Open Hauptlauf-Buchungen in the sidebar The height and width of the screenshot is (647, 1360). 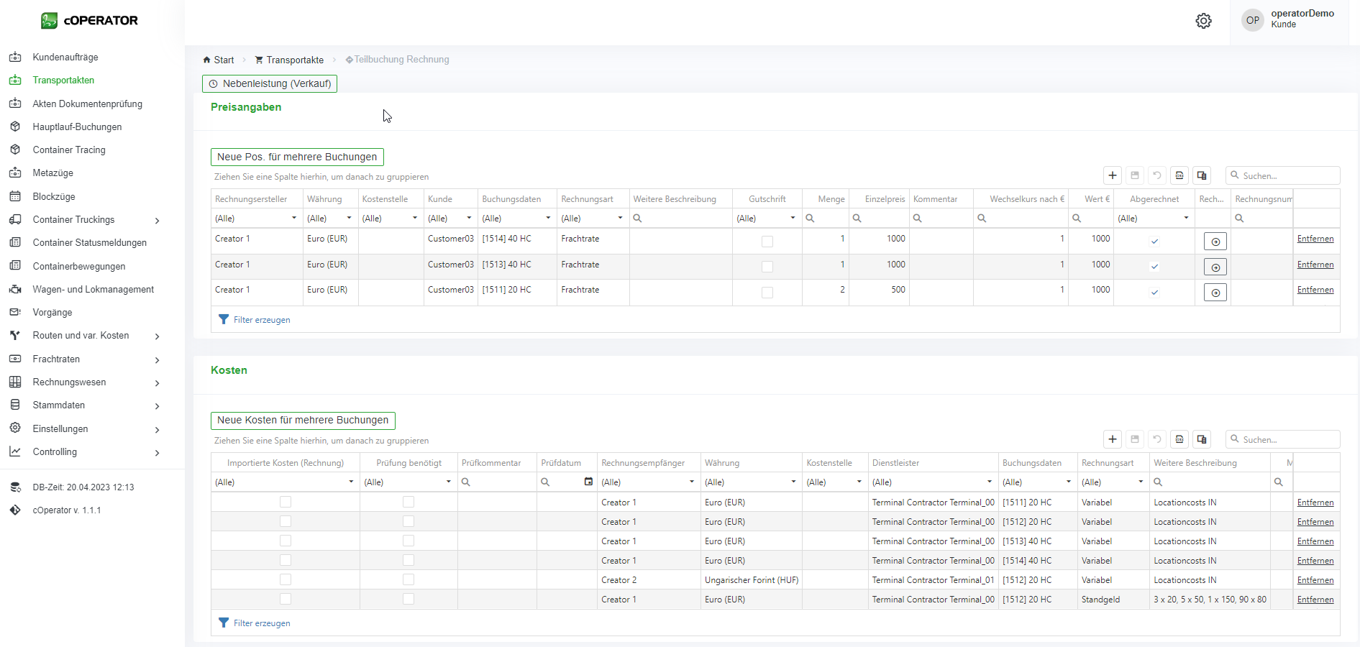[x=77, y=127]
